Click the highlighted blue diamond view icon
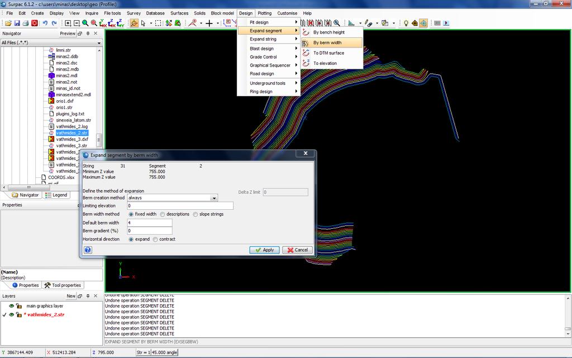Screen dimensions: 572x358 (x=423, y=23)
